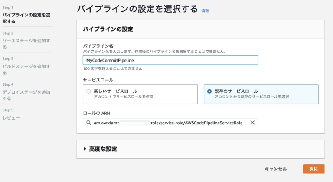Click the 新しいサービスロール option card
This screenshot has height=182, width=333.
(x=140, y=94)
